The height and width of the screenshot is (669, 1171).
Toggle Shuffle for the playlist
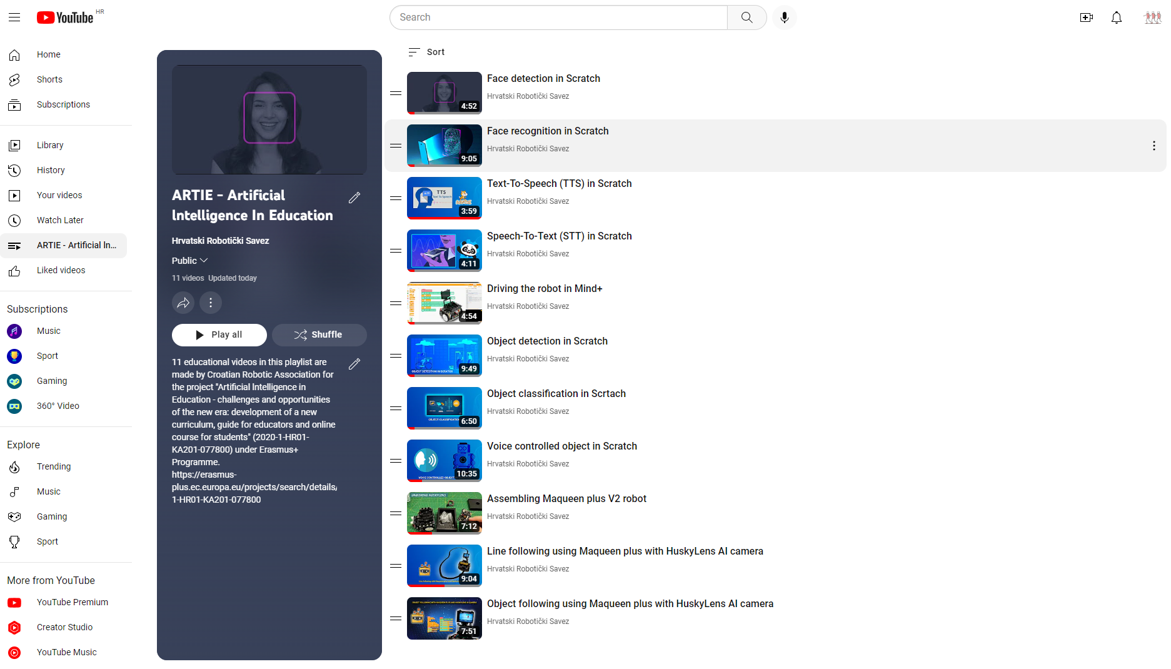click(319, 335)
